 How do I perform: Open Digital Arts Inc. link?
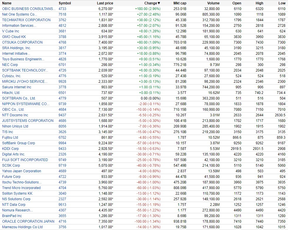(14, 154)
